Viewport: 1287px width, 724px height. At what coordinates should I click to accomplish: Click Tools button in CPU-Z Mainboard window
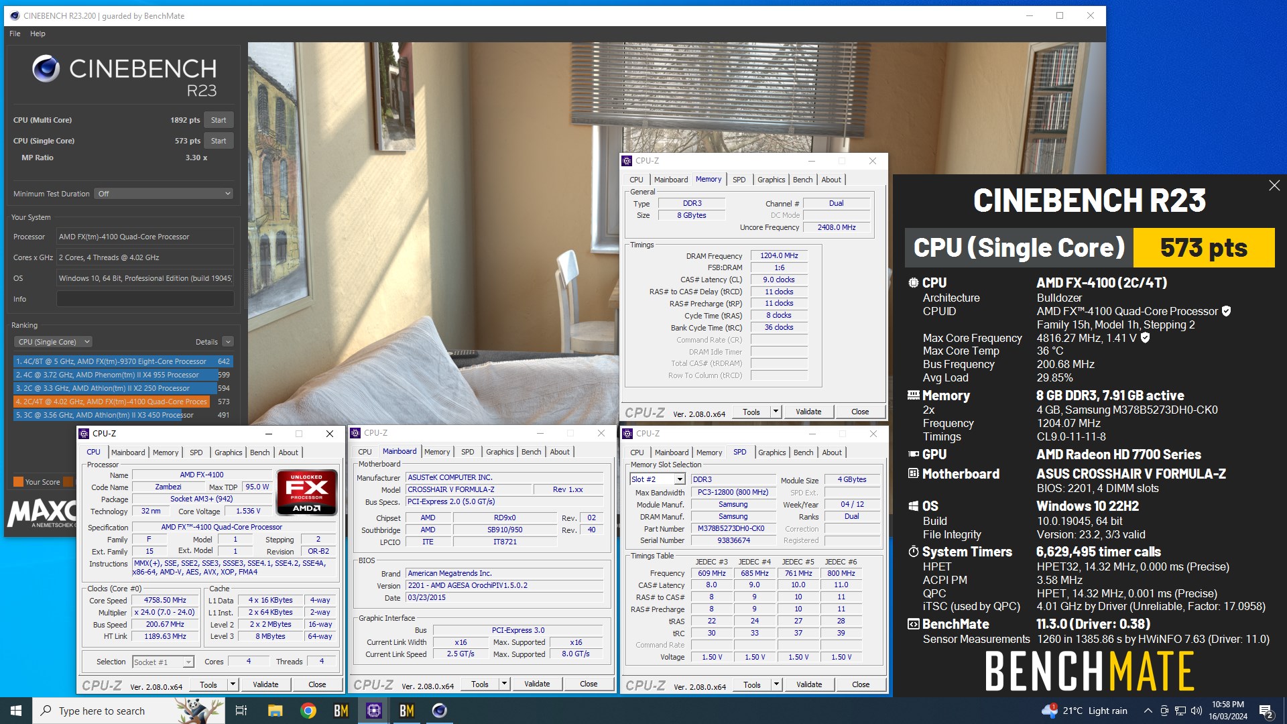tap(480, 684)
